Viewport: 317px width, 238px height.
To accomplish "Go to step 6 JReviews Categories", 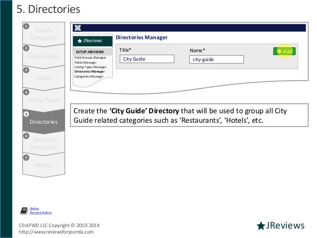I will point(44,144).
